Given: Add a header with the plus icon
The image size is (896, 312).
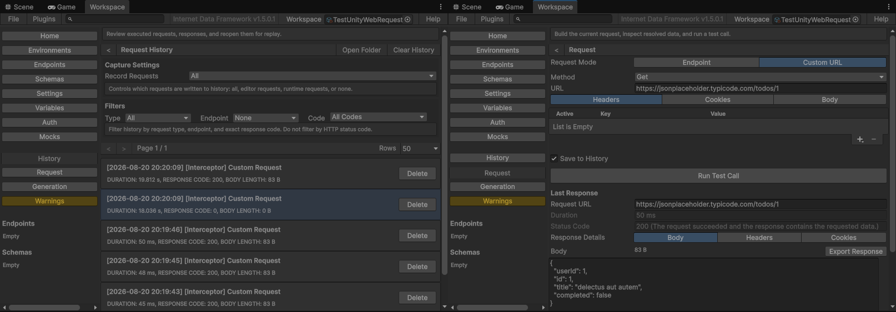Looking at the screenshot, I should [860, 139].
